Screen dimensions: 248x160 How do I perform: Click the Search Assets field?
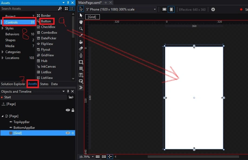[29, 9]
